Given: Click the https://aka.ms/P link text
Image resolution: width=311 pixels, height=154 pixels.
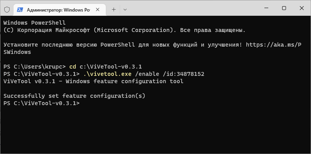Looking at the screenshot, I should pos(274,45).
